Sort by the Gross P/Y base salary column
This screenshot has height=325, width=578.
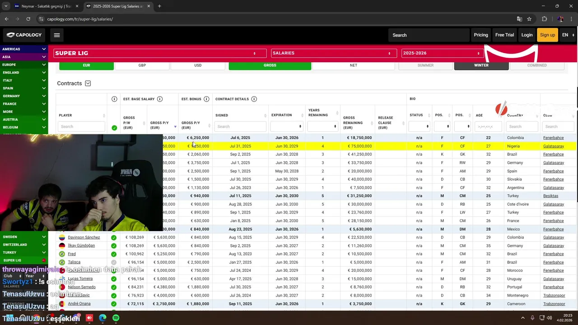click(163, 125)
